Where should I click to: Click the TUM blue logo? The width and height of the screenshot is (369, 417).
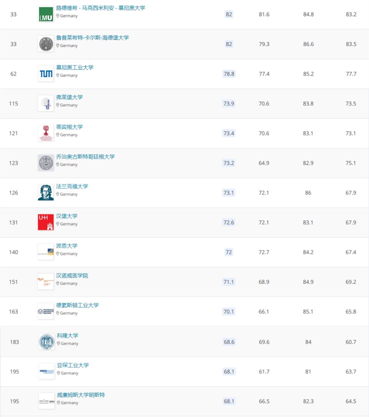46,74
